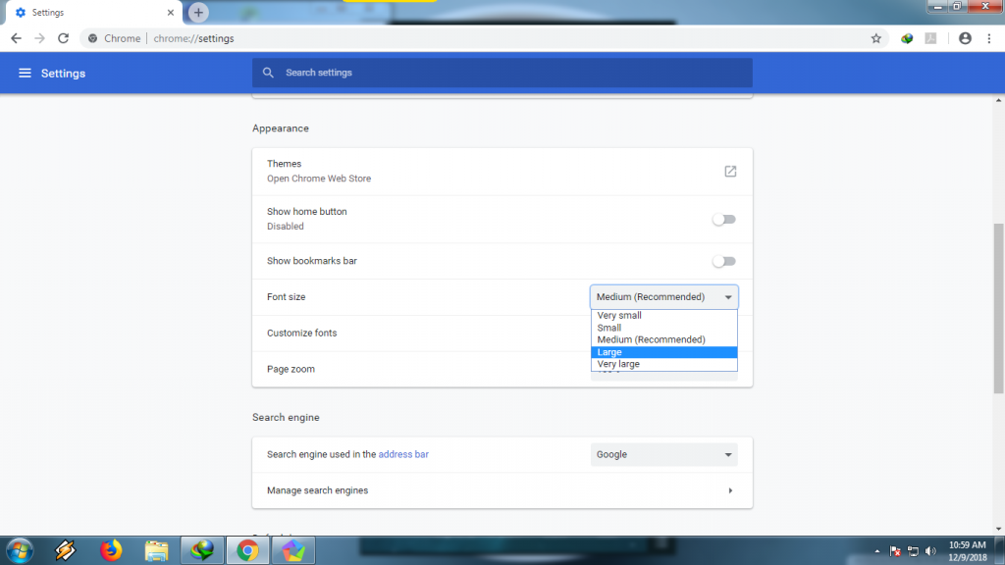This screenshot has height=565, width=1005.
Task: Open the Chrome Web Store themes link icon
Action: coord(730,172)
